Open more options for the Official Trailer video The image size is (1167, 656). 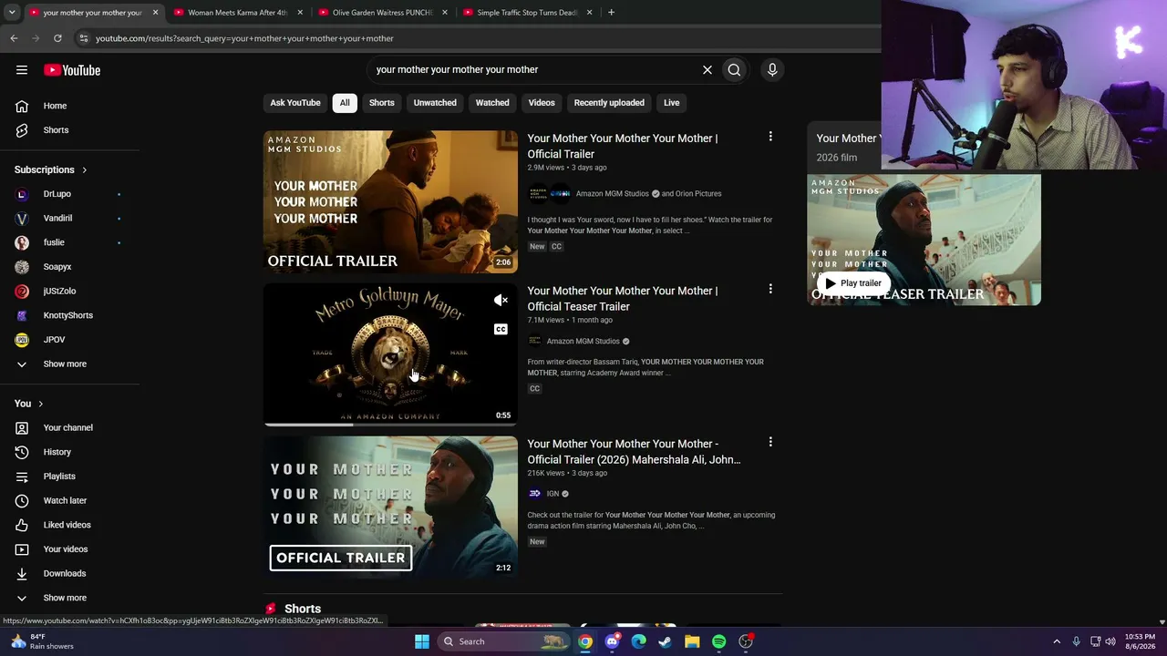[x=770, y=137]
